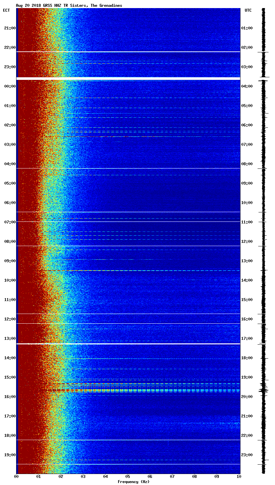This screenshot has height=485, width=275.
Task: Click the UTC axis label '15:00'
Action: (247, 300)
